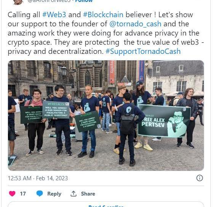Click the Free Alex Pertsev banner in the photo
The image size is (213, 207).
(164, 121)
